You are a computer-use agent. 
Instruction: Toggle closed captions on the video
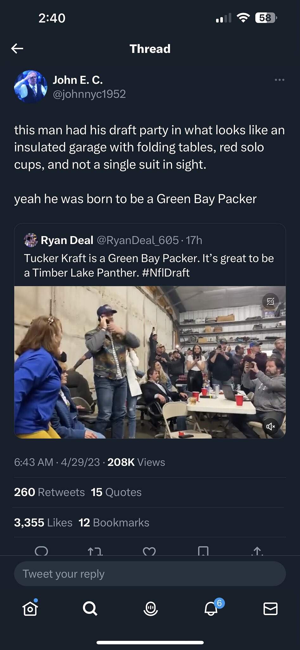pos(270,301)
